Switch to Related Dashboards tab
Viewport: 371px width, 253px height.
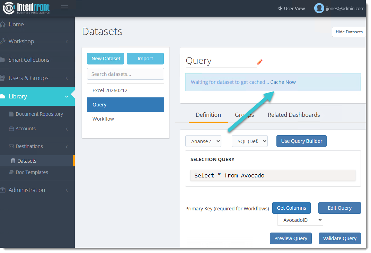pos(293,115)
